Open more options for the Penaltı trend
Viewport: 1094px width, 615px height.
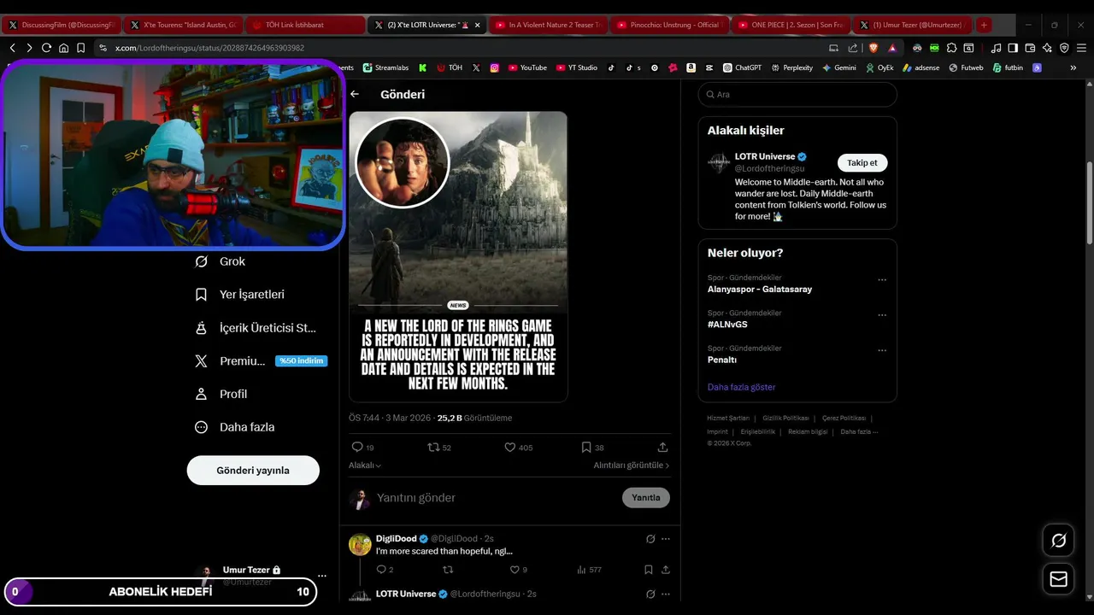click(882, 350)
